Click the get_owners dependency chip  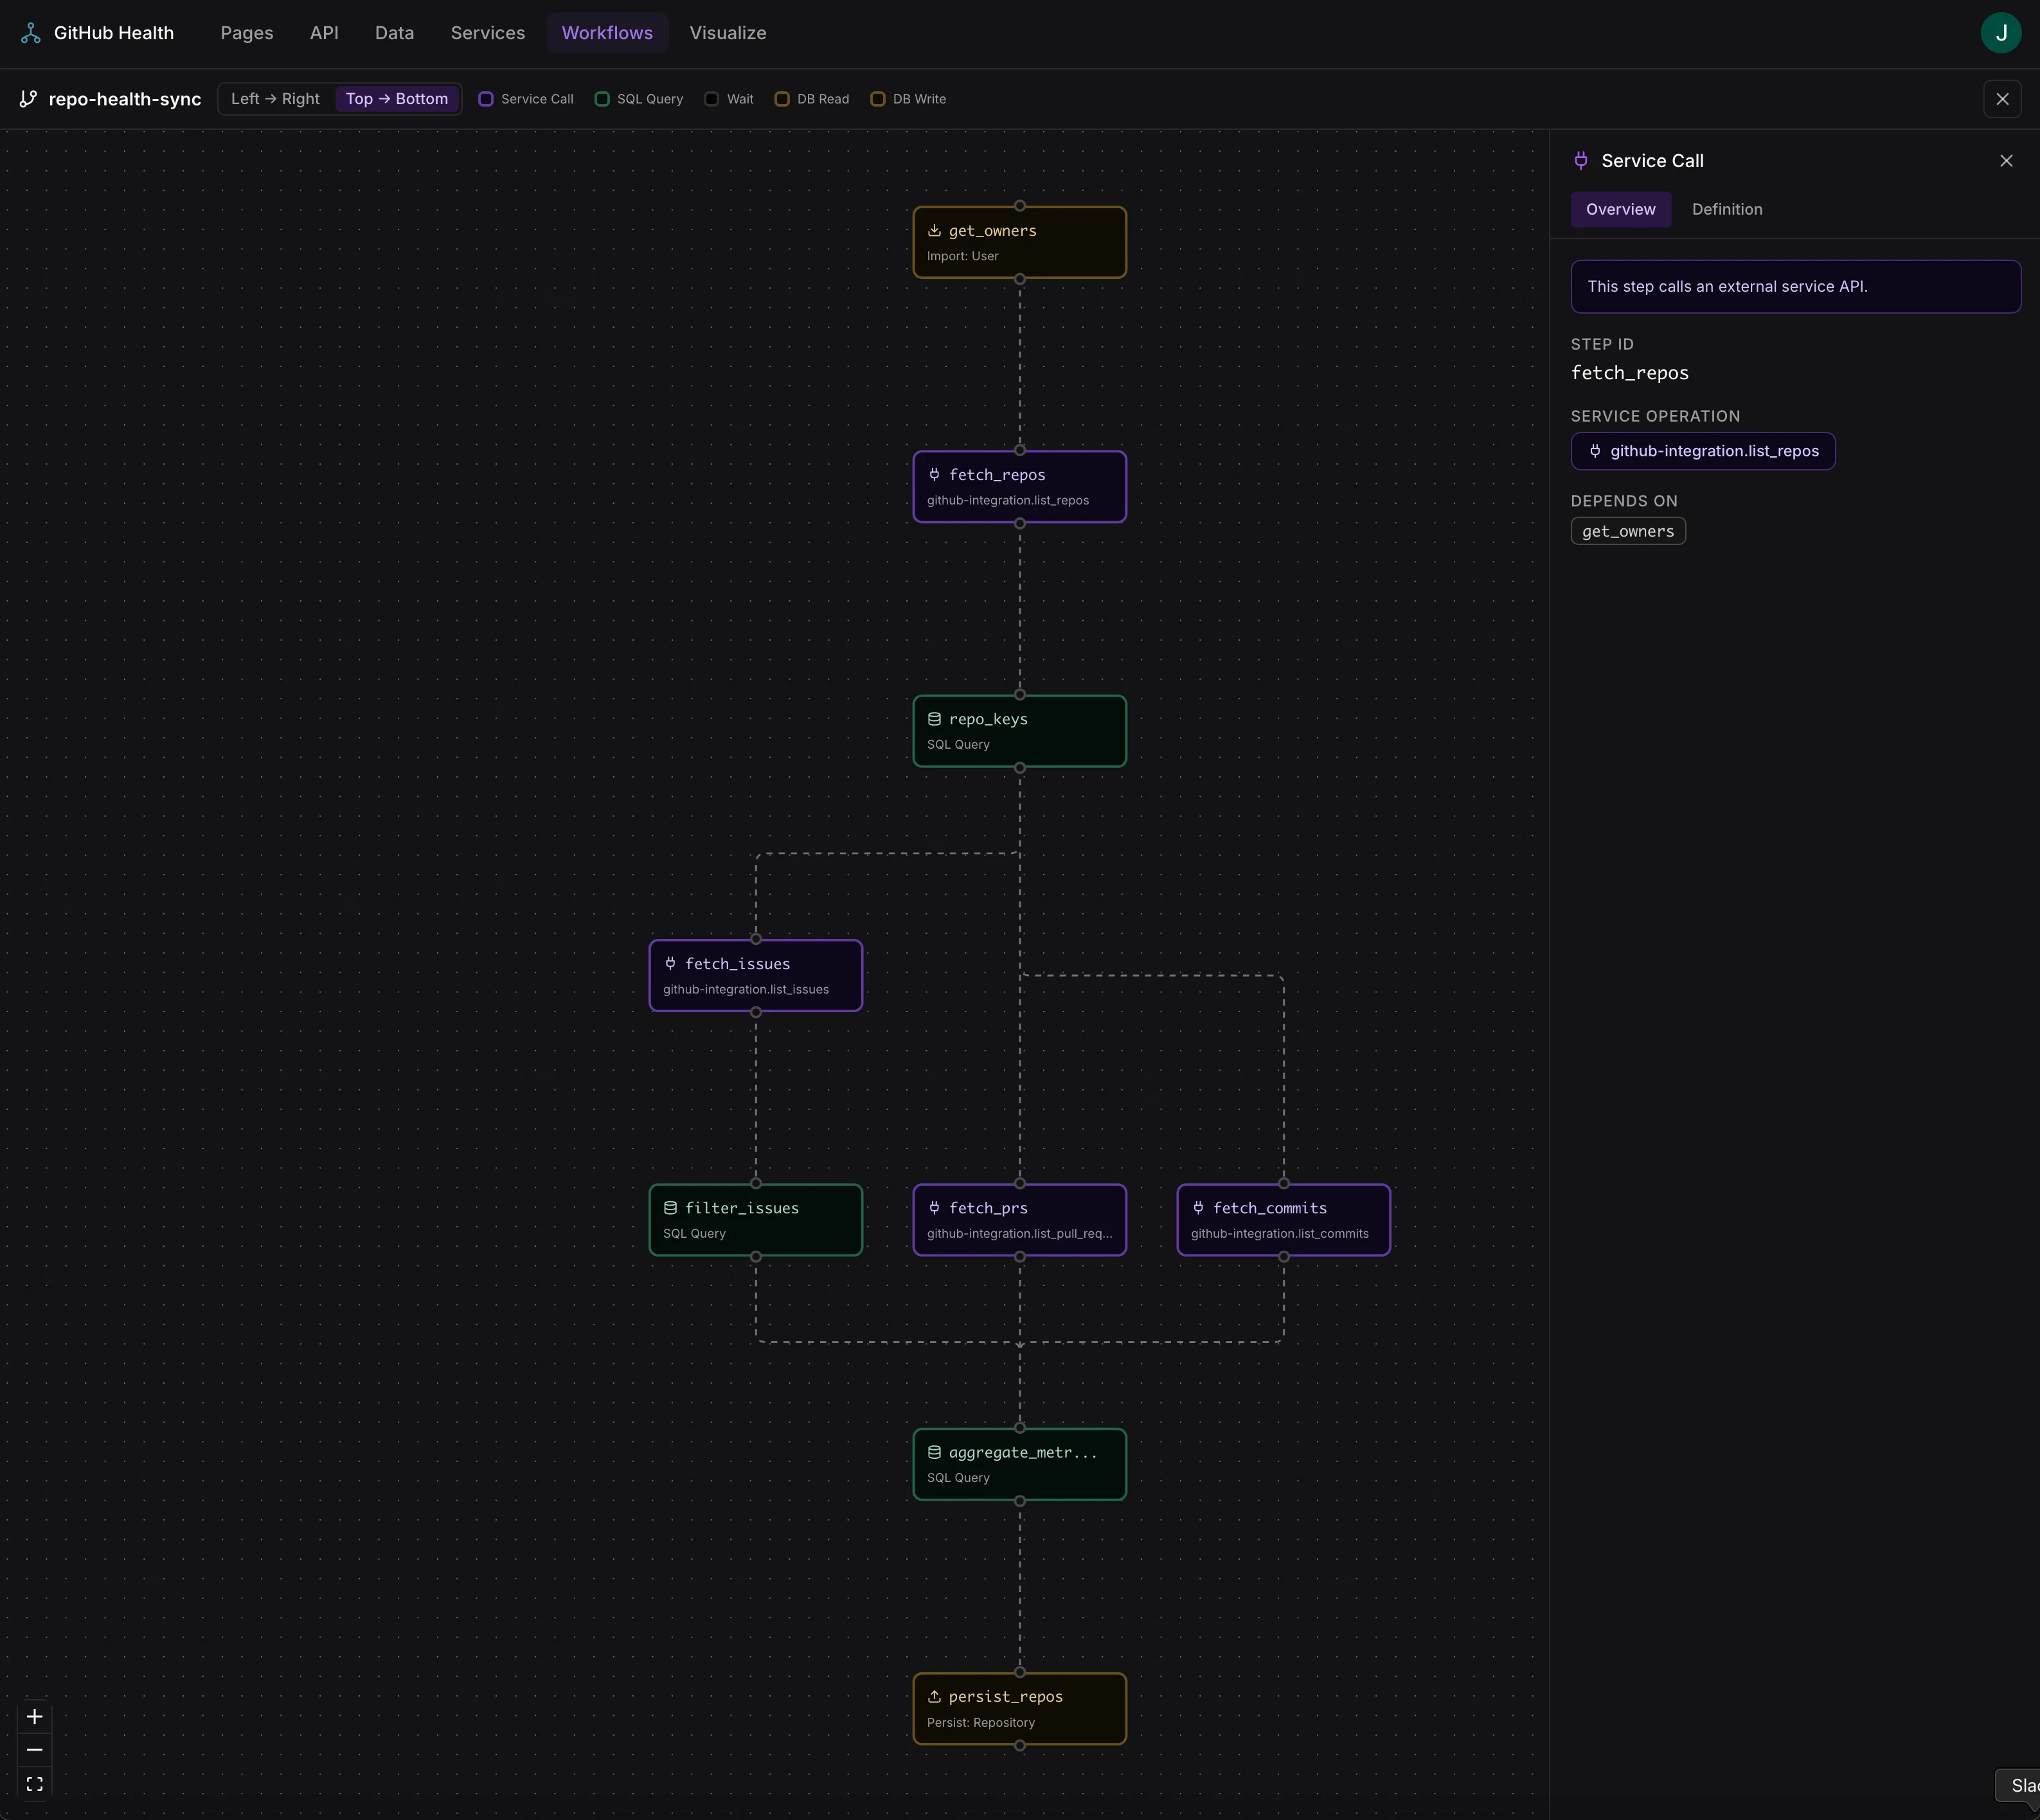1628,531
